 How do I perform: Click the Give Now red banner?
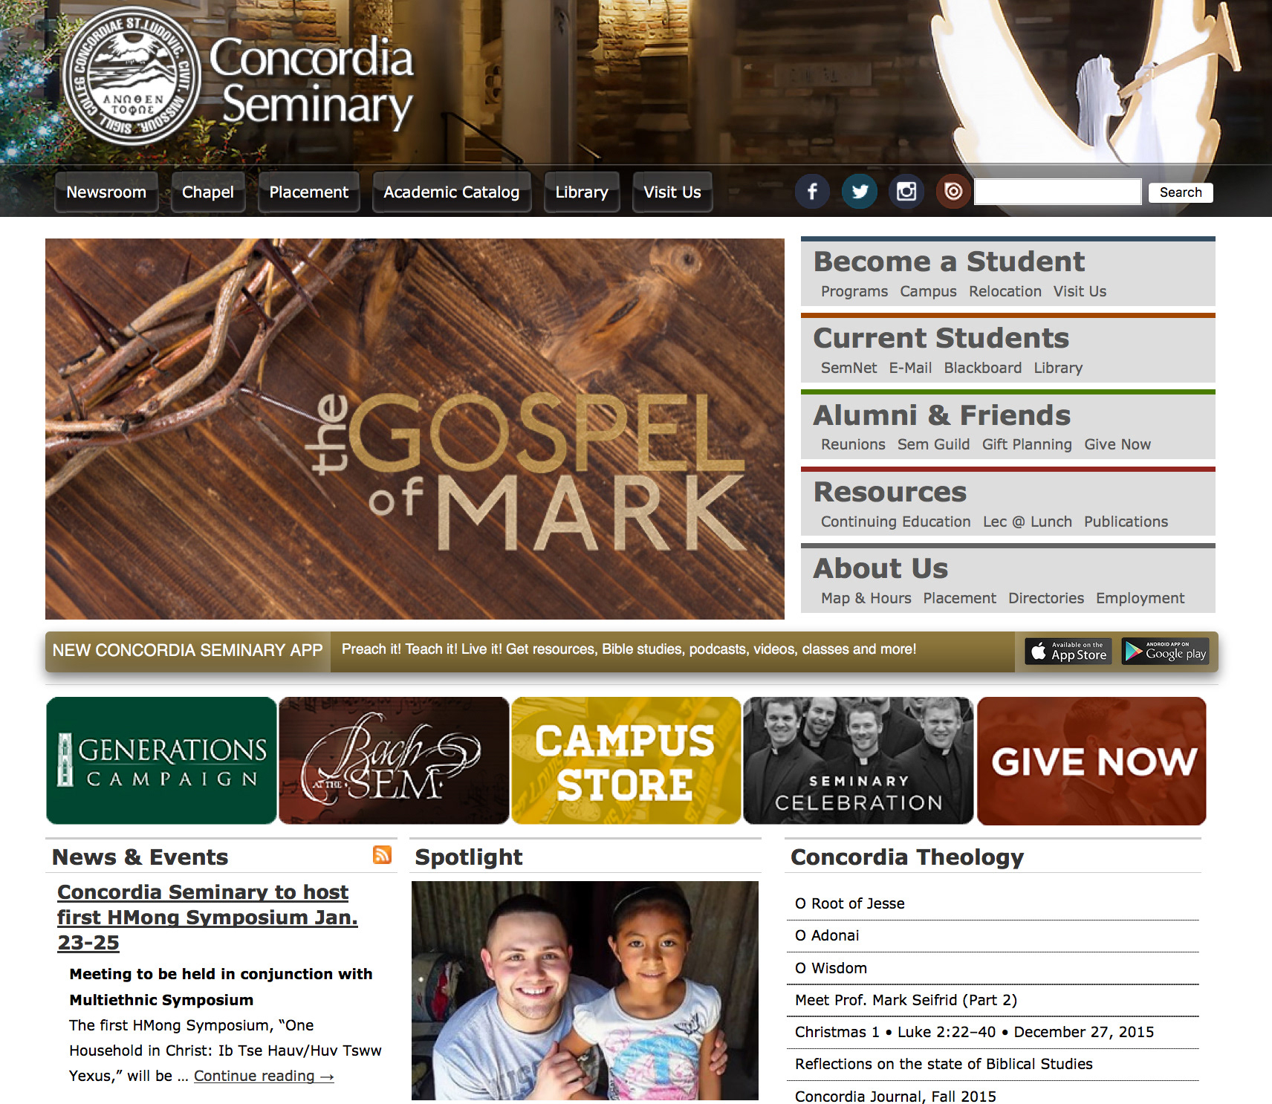pyautogui.click(x=1091, y=761)
